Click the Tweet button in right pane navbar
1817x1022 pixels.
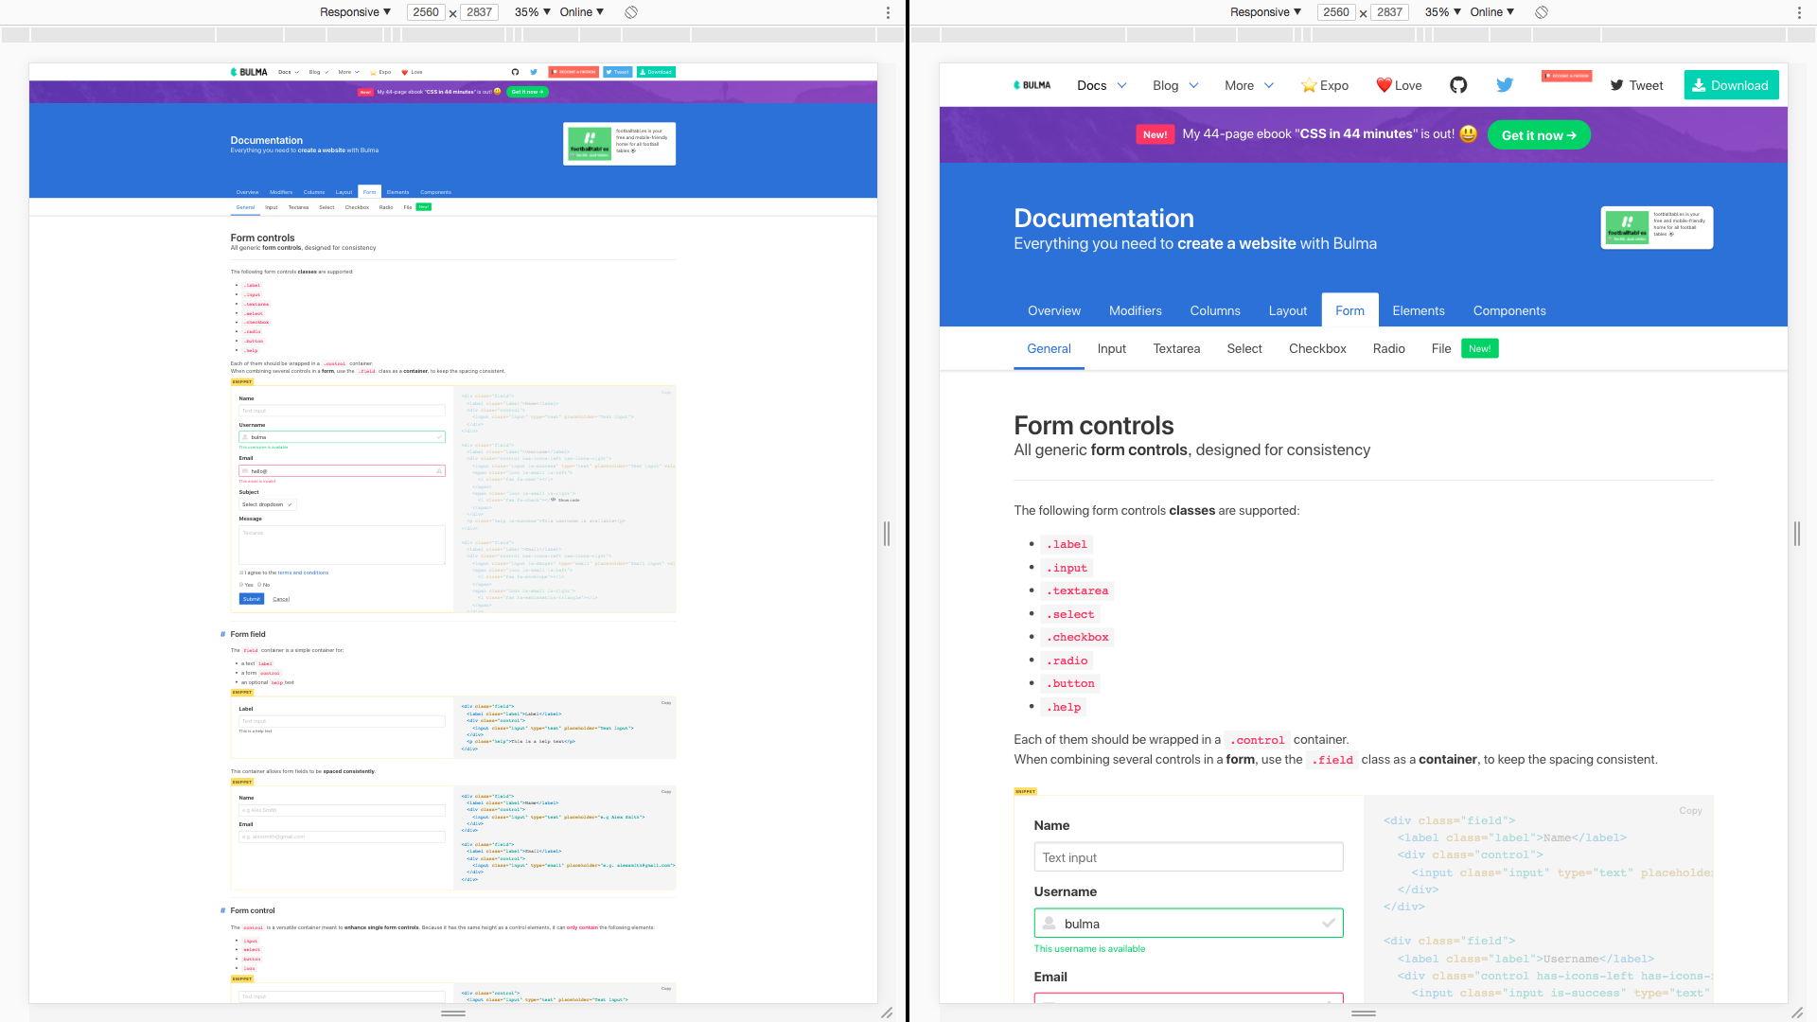(x=1636, y=85)
